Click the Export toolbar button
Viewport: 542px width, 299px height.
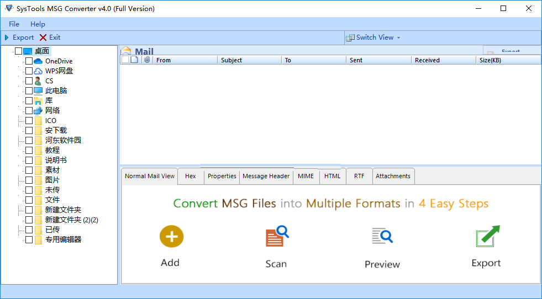[19, 38]
